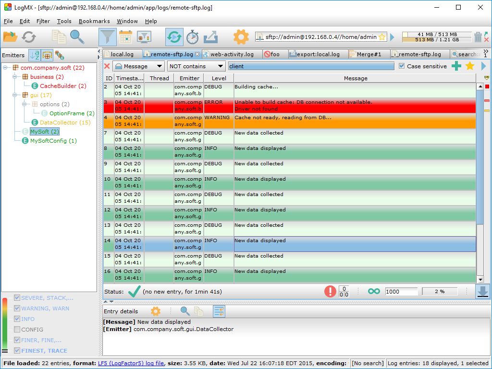
Task: Enable the CONFIG level checkbox
Action: click(x=17, y=330)
